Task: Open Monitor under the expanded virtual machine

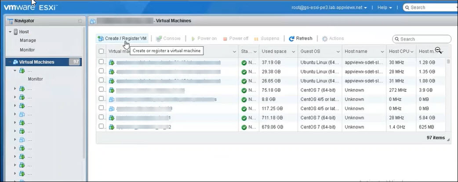Action: pyautogui.click(x=35, y=79)
